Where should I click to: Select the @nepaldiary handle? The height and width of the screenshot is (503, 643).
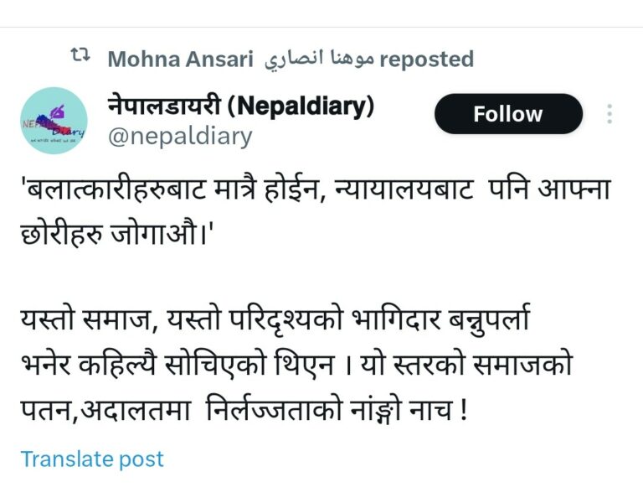(x=180, y=136)
